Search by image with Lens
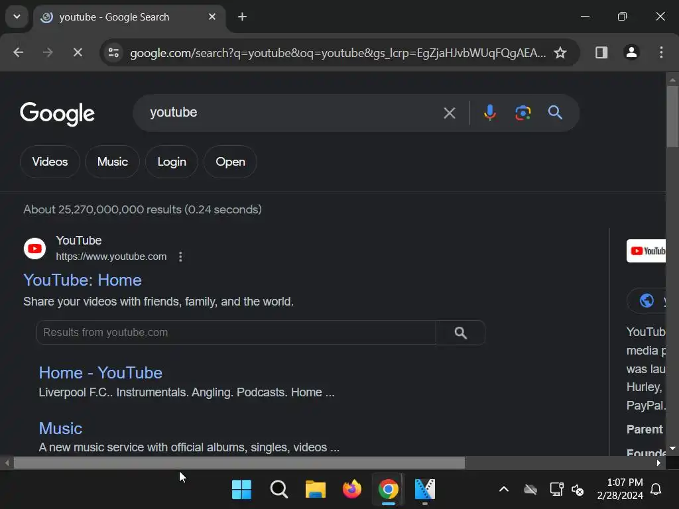The image size is (679, 509). (523, 113)
